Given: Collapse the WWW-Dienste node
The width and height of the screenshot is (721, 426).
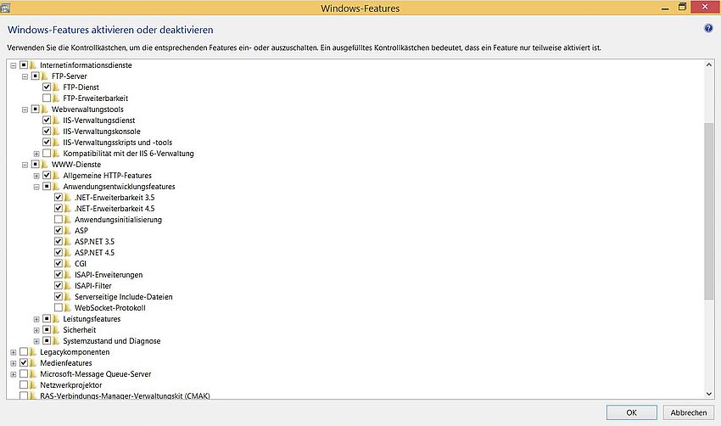Looking at the screenshot, I should 25,165.
